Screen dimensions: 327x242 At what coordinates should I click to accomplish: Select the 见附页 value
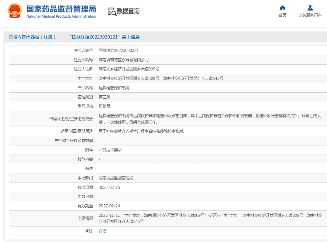point(105,106)
